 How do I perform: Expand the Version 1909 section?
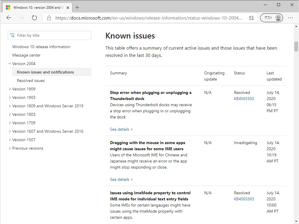coord(10,89)
